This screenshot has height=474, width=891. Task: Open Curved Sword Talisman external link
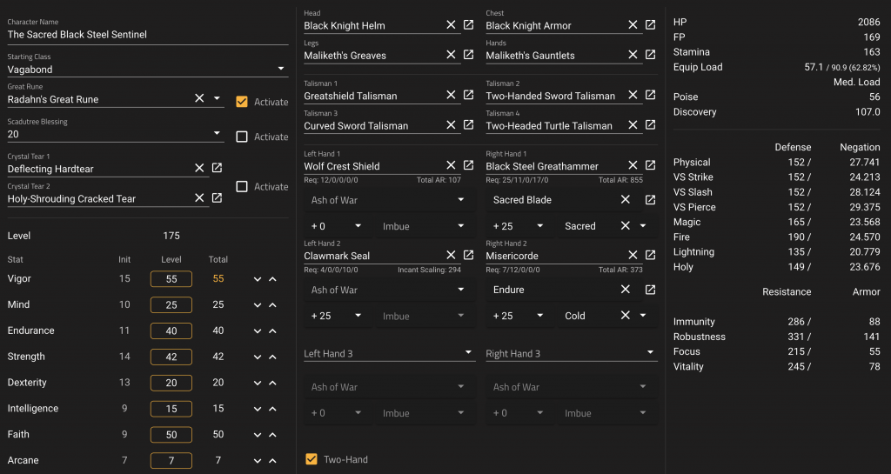(x=468, y=125)
